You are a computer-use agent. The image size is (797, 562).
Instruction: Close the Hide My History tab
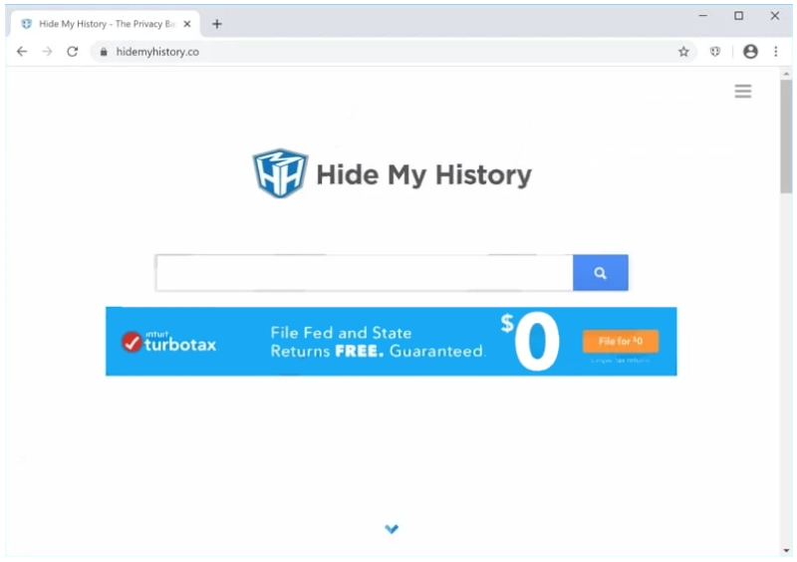[187, 24]
